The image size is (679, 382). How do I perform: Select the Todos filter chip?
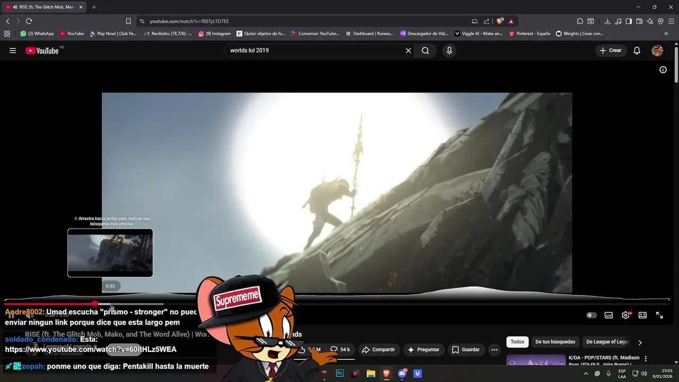tap(517, 342)
